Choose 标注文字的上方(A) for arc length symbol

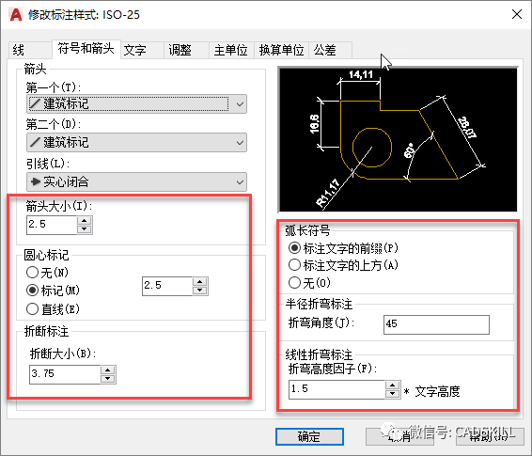pyautogui.click(x=343, y=265)
